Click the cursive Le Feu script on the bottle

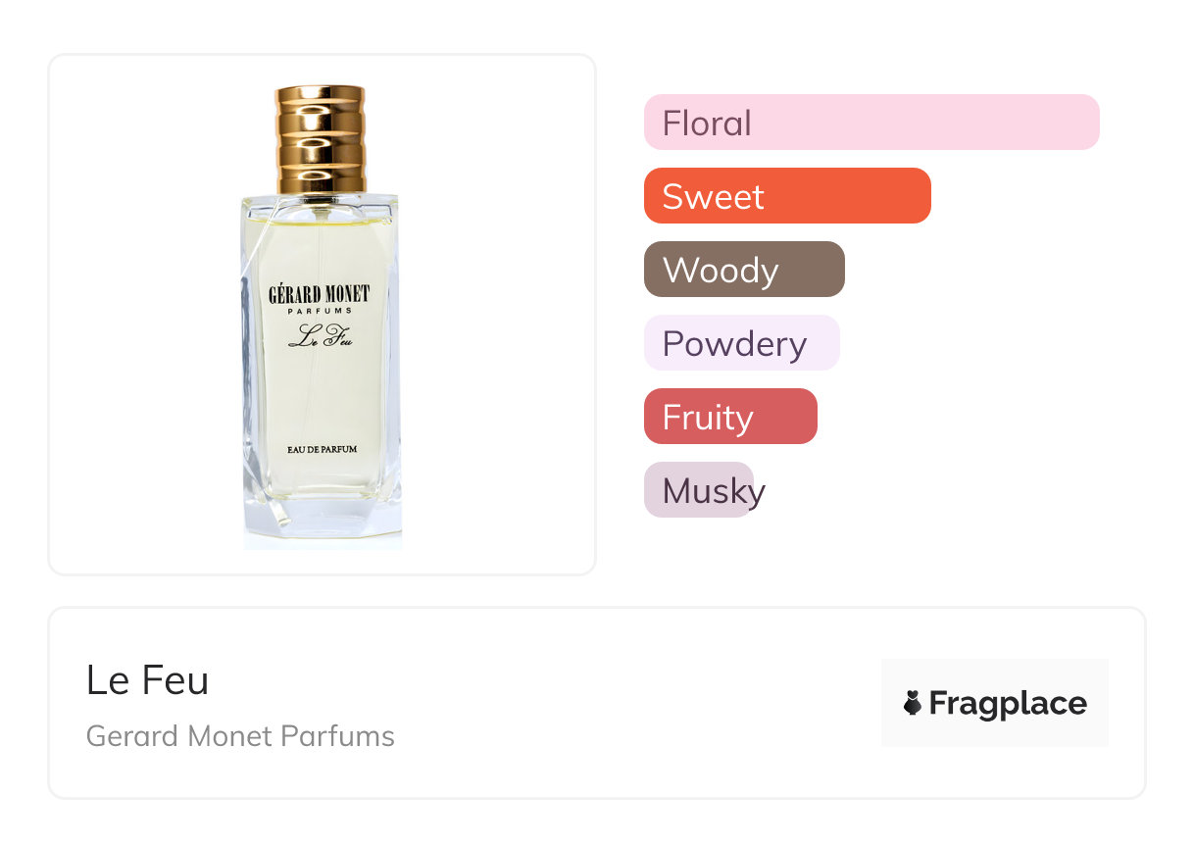click(320, 337)
